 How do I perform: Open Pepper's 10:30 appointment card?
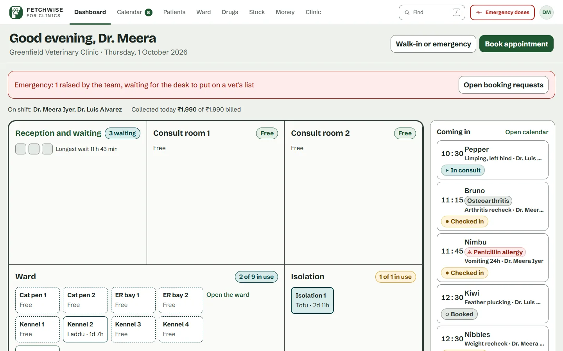pos(493,160)
